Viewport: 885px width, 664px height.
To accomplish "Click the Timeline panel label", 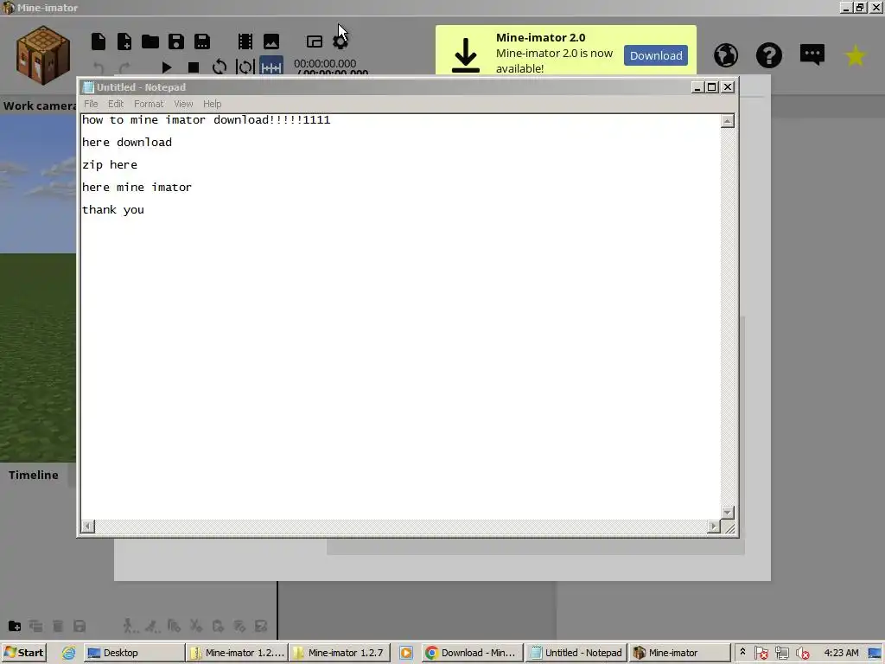I will pos(34,475).
